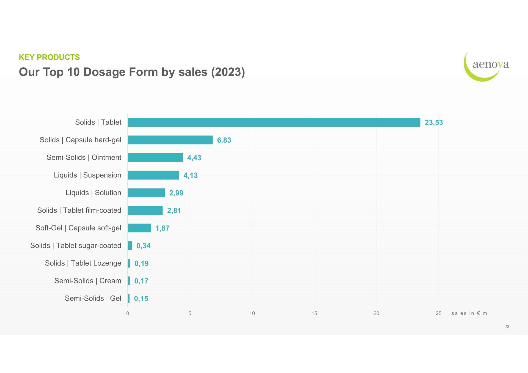Click the slide page number '23'
Image resolution: width=528 pixels, height=373 pixels.
pos(507,327)
